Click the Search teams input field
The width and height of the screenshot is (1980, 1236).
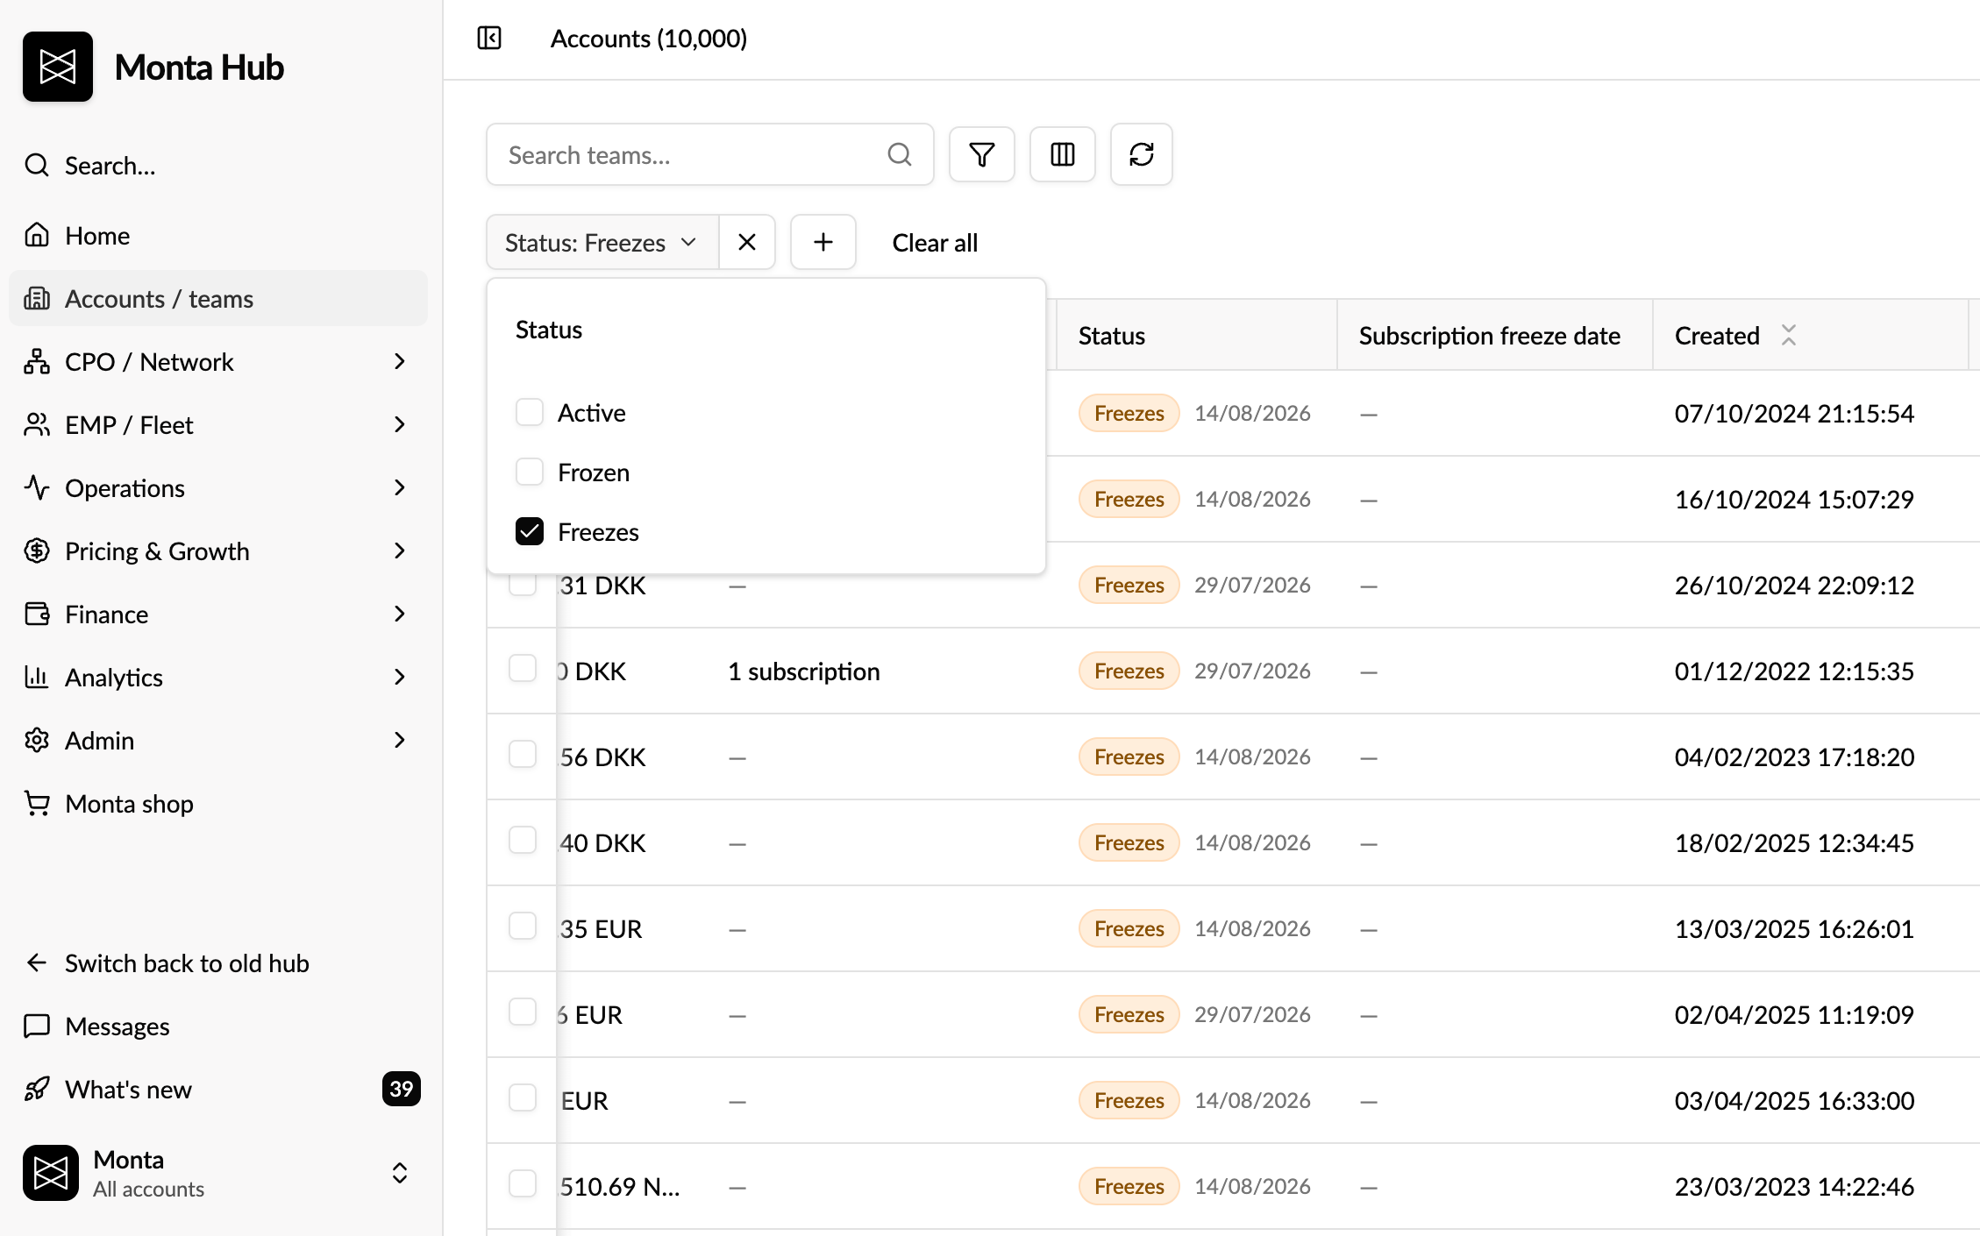pyautogui.click(x=710, y=155)
